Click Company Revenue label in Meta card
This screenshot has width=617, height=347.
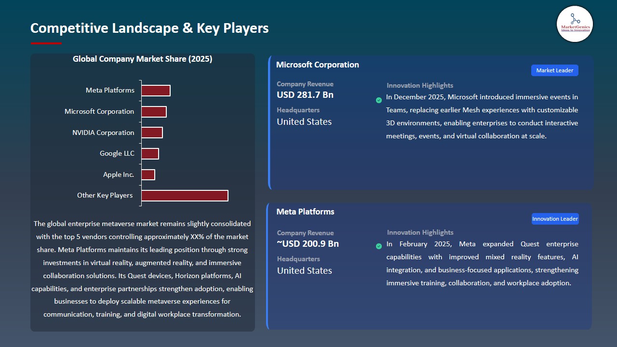[305, 233]
